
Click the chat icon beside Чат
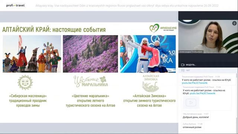coord(183,70)
